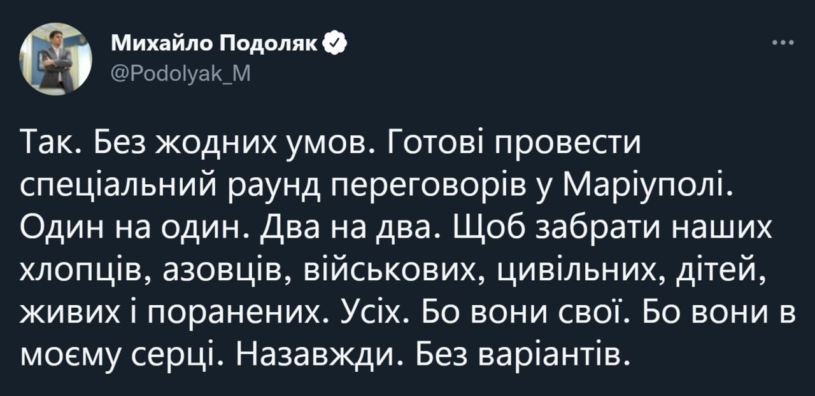
Task: Click the display name Михайло Подоляк
Action: 216,44
